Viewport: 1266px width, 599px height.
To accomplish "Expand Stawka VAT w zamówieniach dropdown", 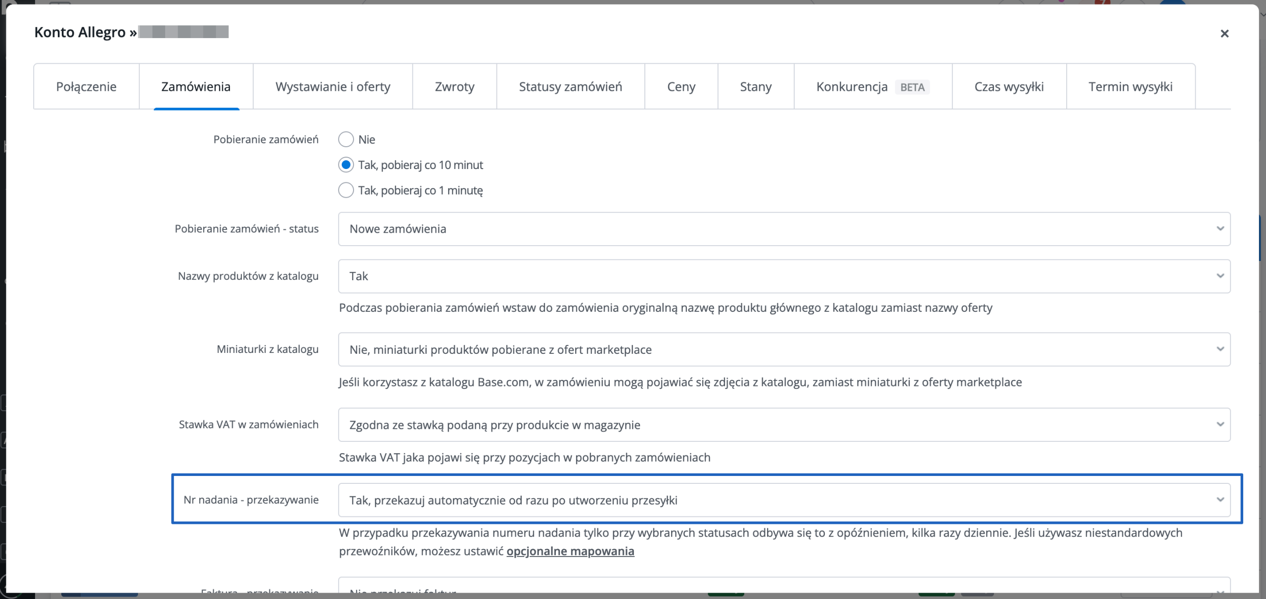I will pyautogui.click(x=784, y=425).
